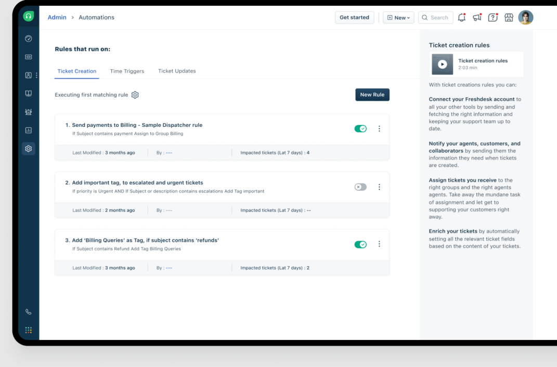Open the Tickets icon in sidebar
The image size is (557, 367).
pyautogui.click(x=29, y=57)
